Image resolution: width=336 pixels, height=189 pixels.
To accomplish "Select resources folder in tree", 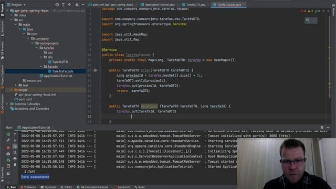I will 31,81.
